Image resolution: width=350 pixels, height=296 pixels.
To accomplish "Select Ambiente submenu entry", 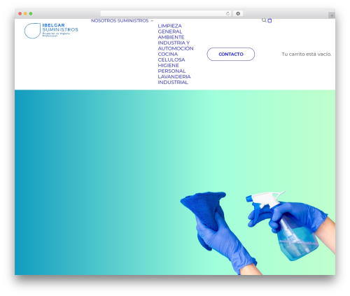I will (171, 37).
